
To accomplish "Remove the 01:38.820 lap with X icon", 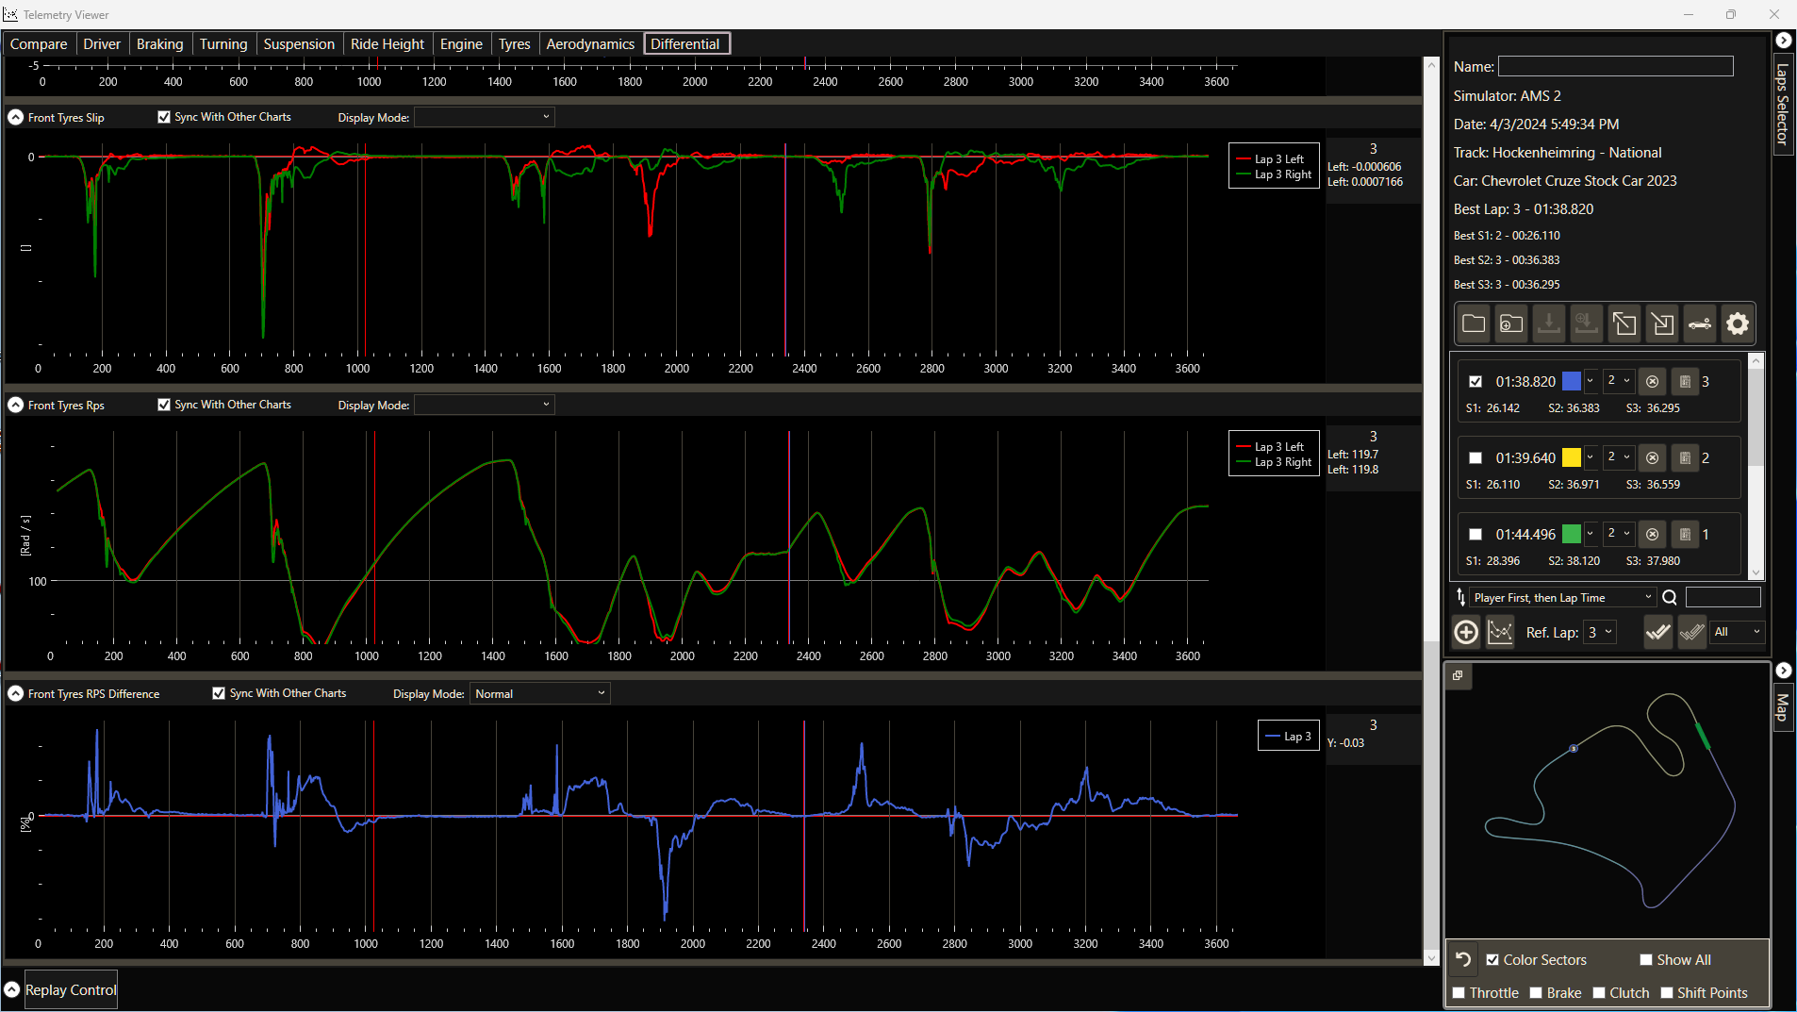I will (1652, 382).
